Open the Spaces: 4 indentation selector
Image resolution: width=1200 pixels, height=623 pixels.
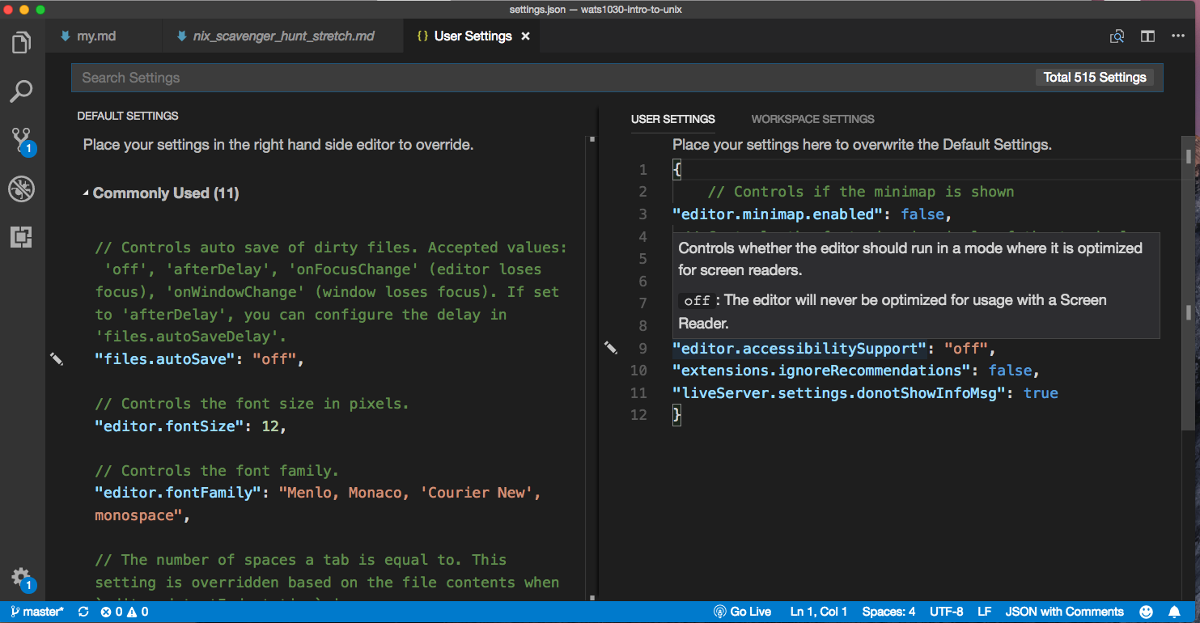point(888,612)
